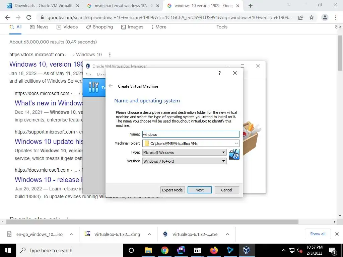
Task: Click the Chrome address bar URL
Action: [x=169, y=17]
